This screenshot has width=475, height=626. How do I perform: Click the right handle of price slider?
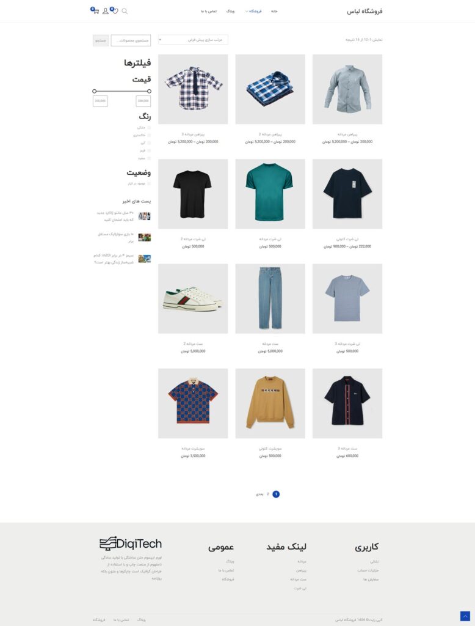149,92
